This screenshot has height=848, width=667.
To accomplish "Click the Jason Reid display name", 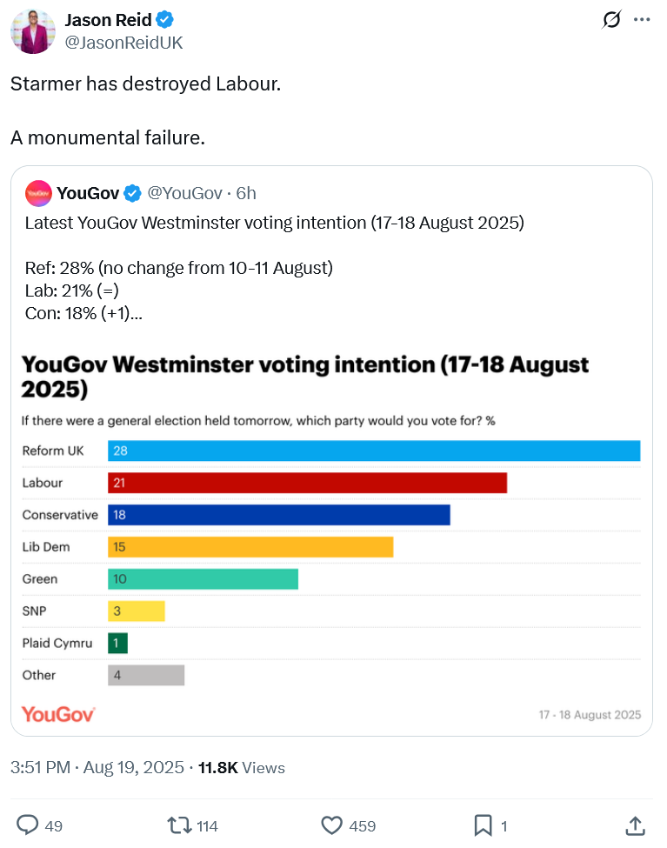I will (x=106, y=20).
